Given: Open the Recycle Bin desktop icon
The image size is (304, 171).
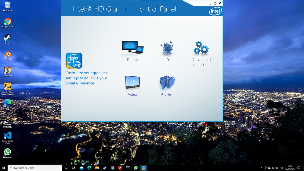Looking at the screenshot, I should tap(8, 6).
